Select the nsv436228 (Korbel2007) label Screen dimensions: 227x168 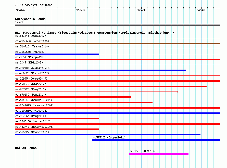pos(32,73)
